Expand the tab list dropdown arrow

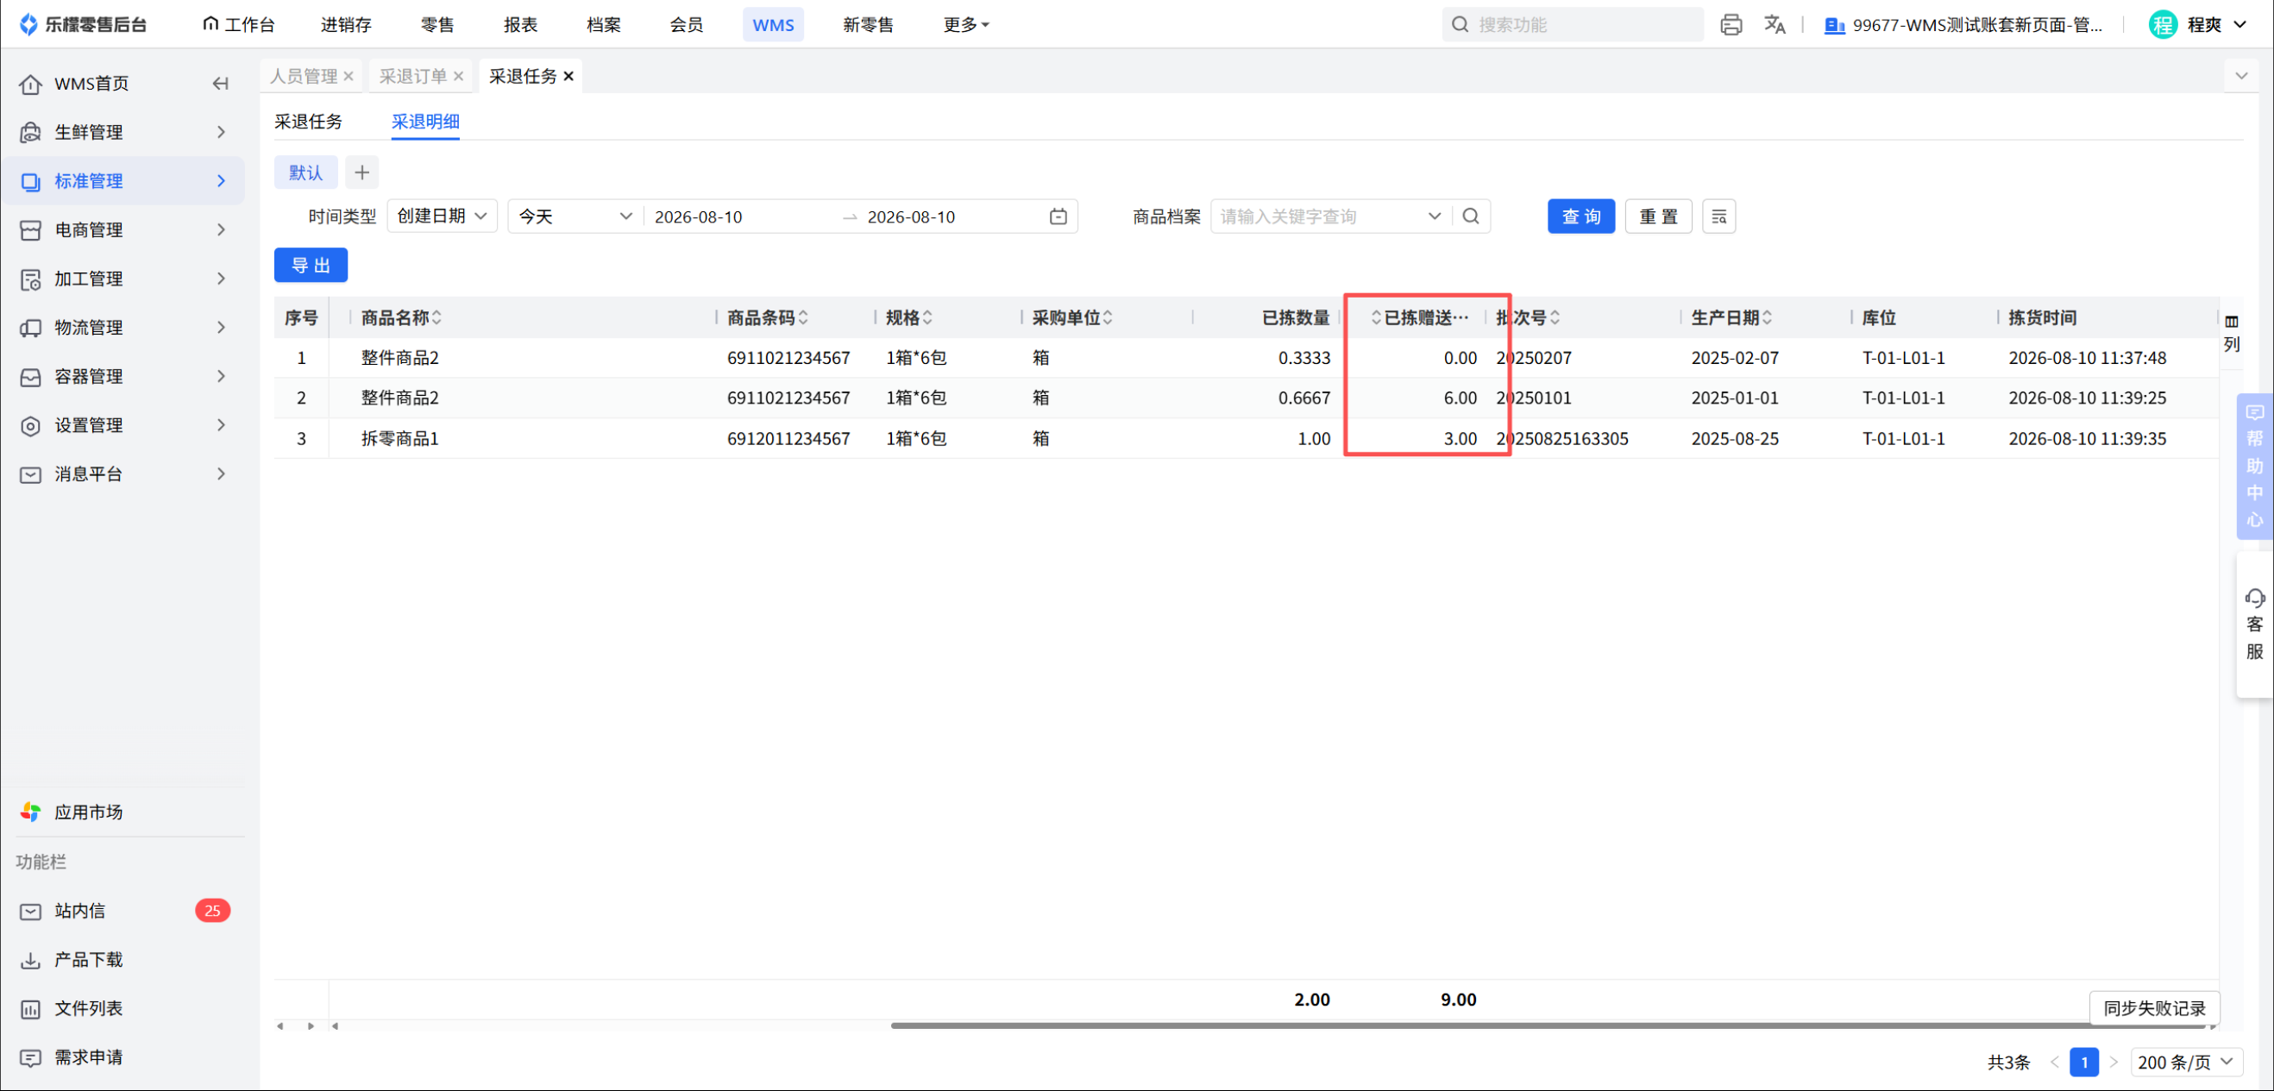(x=2241, y=76)
